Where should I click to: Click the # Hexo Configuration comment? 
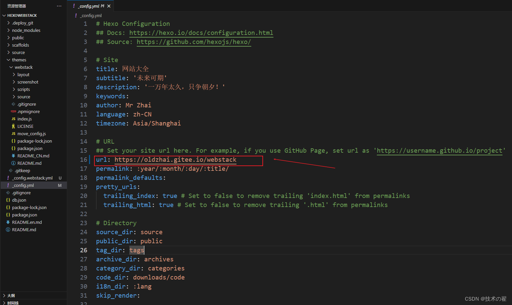[133, 23]
